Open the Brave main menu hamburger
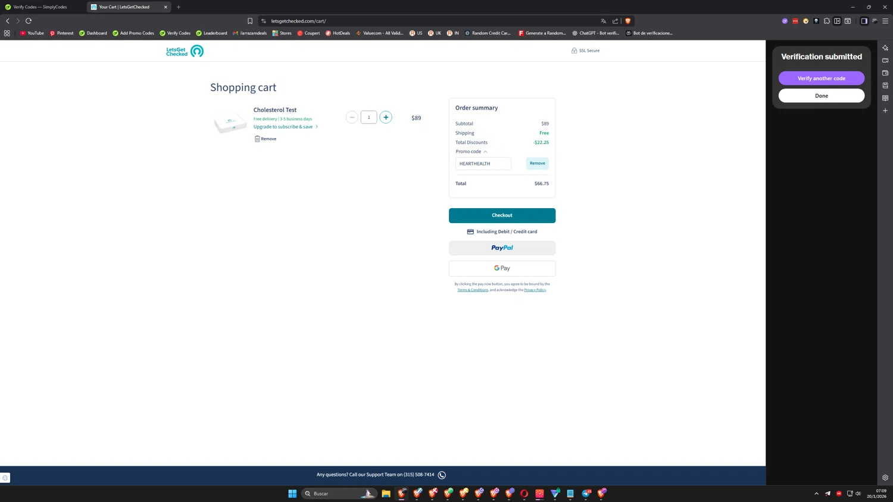The width and height of the screenshot is (893, 502). [x=885, y=21]
